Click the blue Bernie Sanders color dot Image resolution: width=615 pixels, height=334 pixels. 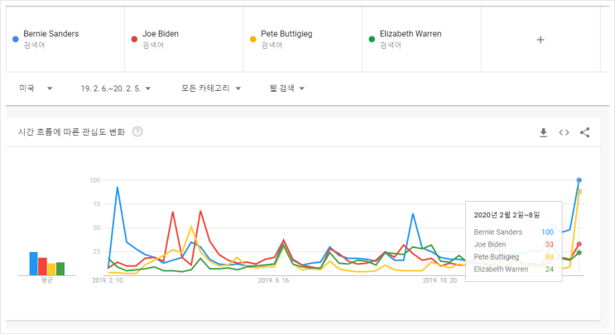(15, 39)
